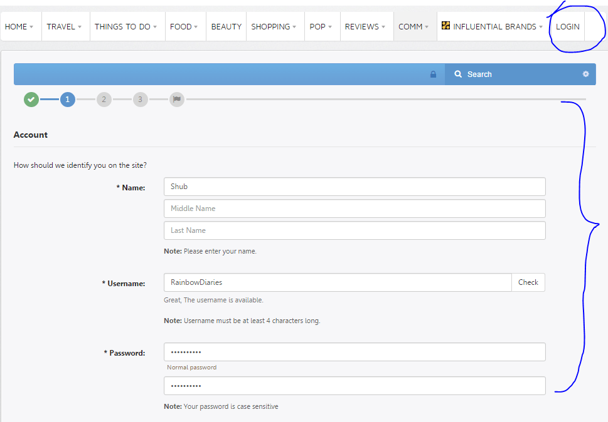The image size is (608, 422).
Task: Open the COMM menu
Action: (x=413, y=27)
